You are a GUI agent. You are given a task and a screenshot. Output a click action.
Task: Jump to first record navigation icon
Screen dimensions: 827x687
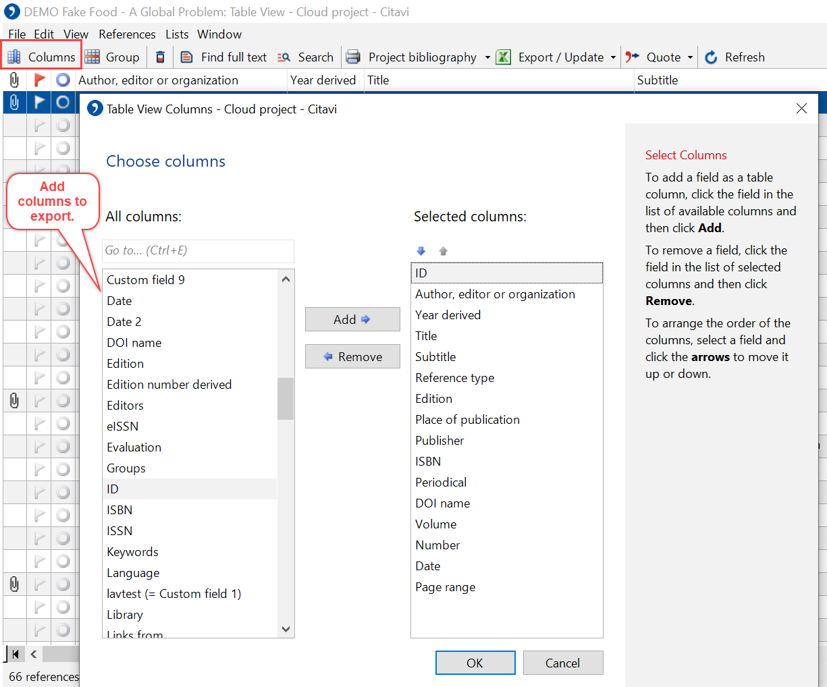(14, 654)
